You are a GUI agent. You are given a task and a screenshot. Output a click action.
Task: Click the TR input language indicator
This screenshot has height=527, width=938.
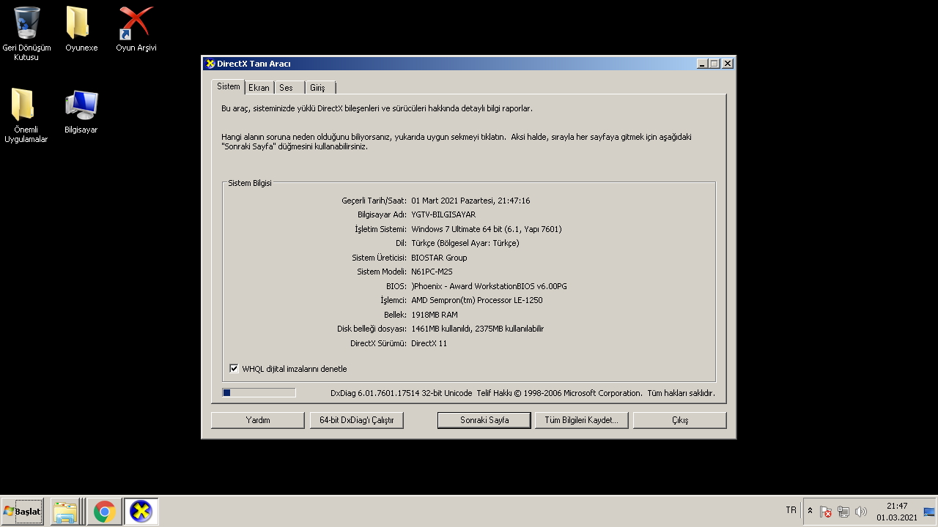pyautogui.click(x=791, y=510)
